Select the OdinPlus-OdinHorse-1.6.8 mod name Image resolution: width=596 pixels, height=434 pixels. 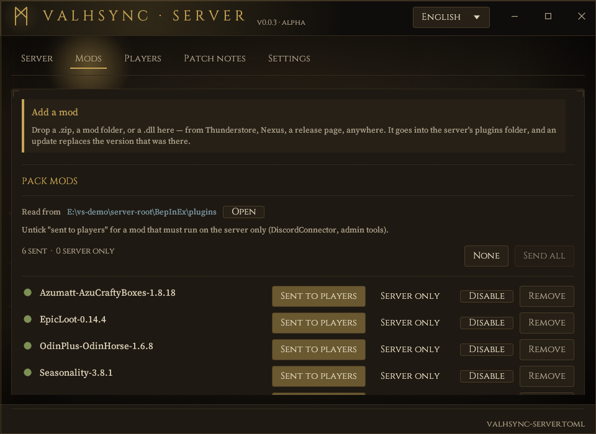(x=96, y=346)
